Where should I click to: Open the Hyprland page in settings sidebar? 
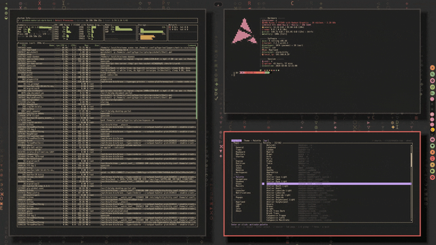click(240, 202)
